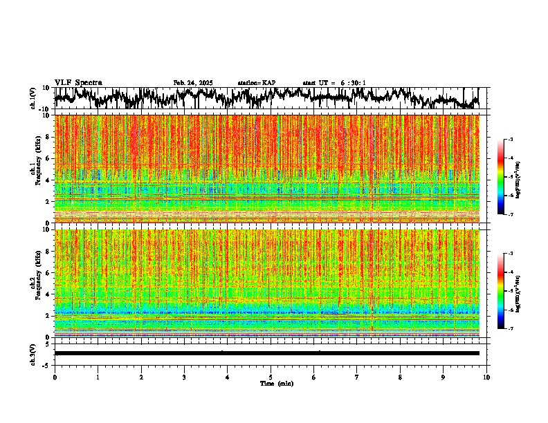Click the ch.1 spectrogram color scale bar

[500, 177]
